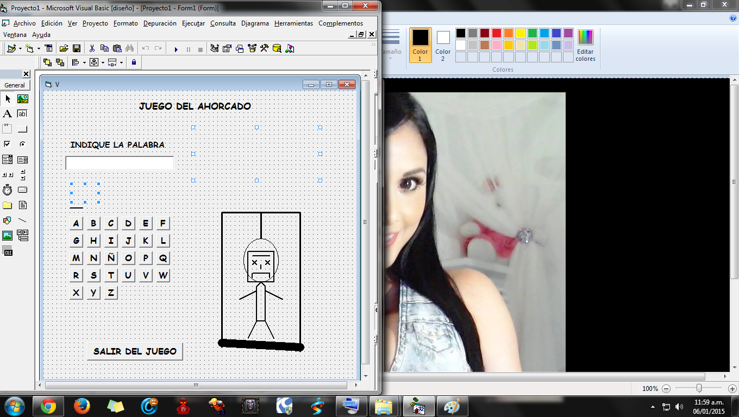Select the Line tool in the toolbox
The height and width of the screenshot is (417, 739).
[22, 220]
